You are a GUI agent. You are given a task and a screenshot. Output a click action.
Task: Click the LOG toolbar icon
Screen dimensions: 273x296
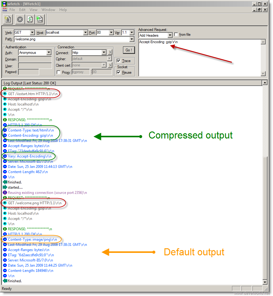[x=40, y=19]
